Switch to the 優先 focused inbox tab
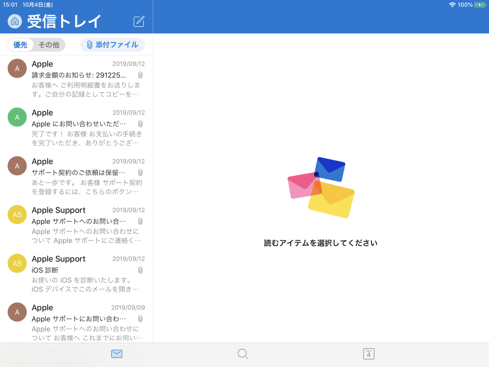The image size is (489, 367). 20,44
